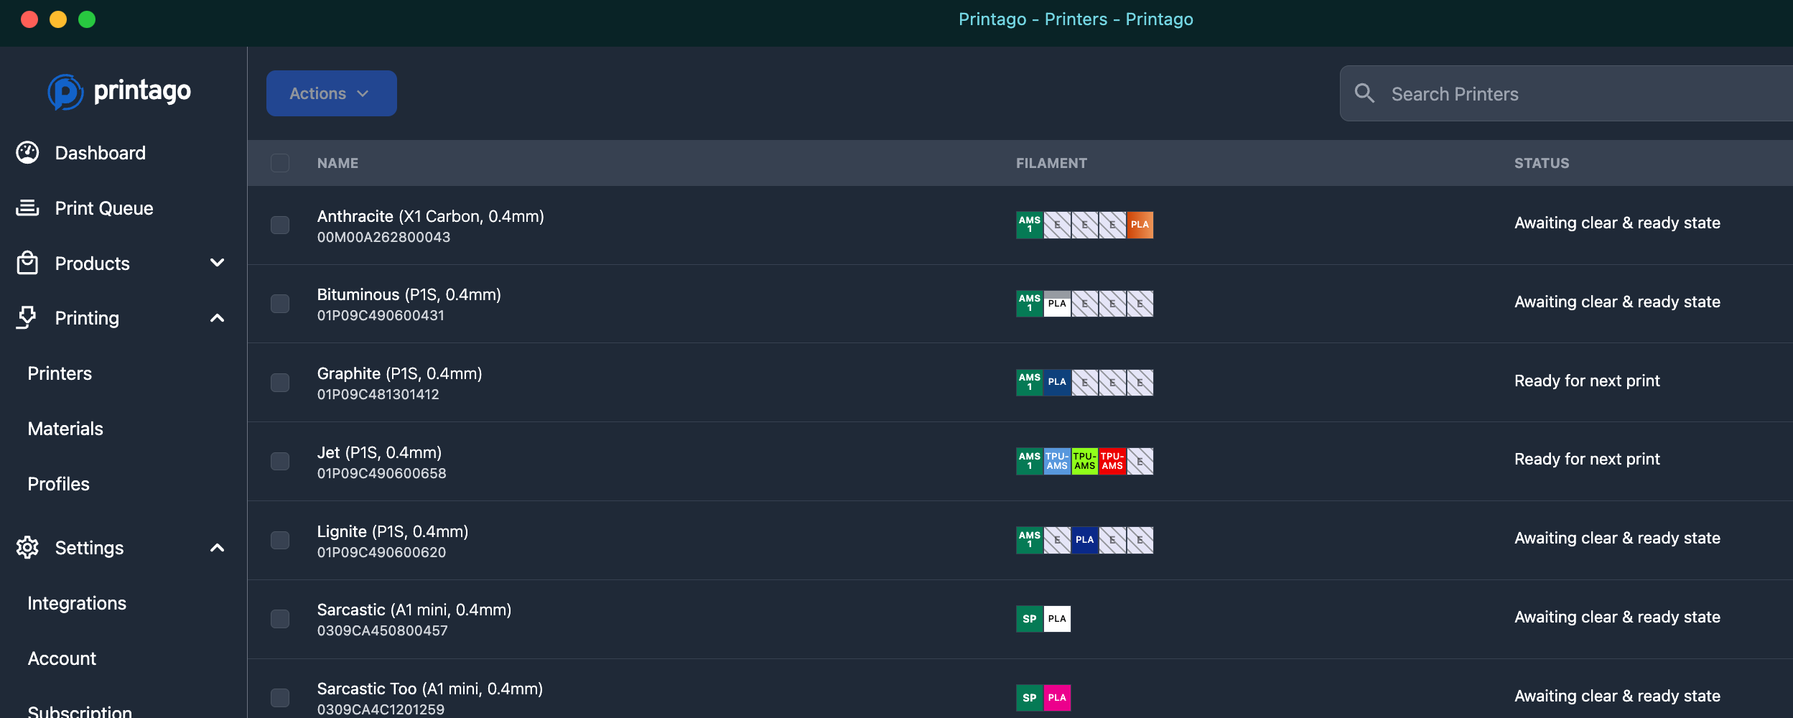
Task: Select the Lignite printer checkbox
Action: click(x=280, y=541)
